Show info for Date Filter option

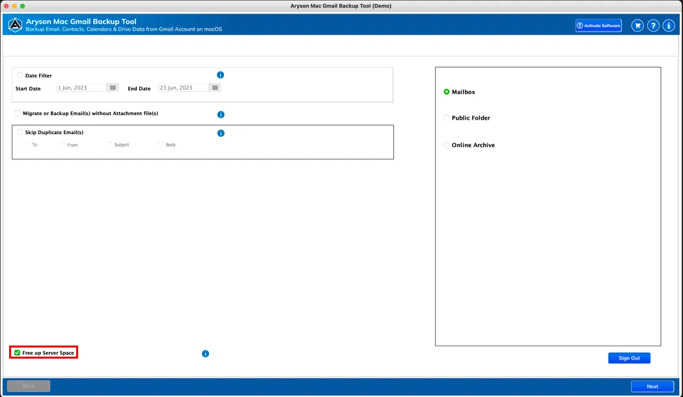tap(221, 75)
